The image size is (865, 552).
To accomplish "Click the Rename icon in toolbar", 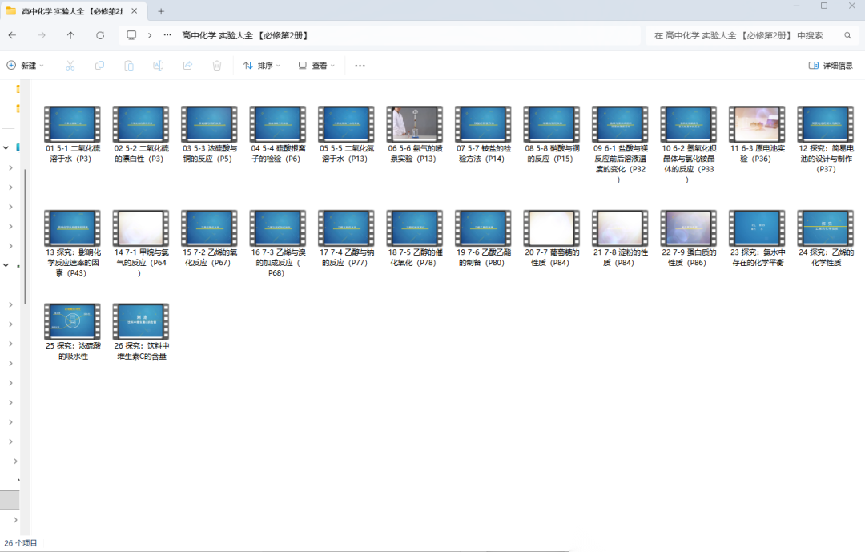I will pyautogui.click(x=158, y=66).
